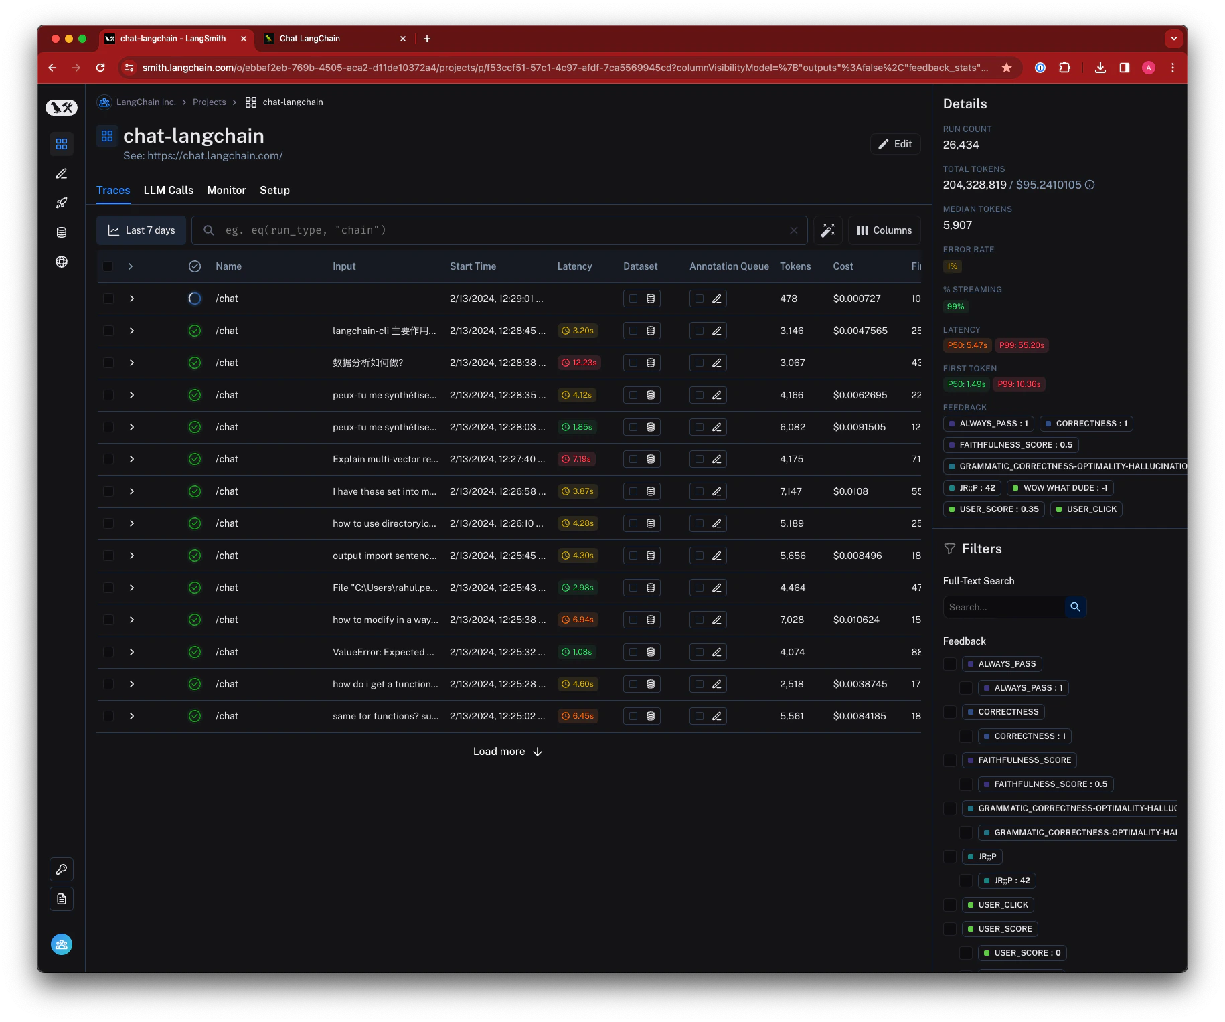The width and height of the screenshot is (1225, 1022).
Task: Open the globe hub icon in the sidebar
Action: (62, 262)
